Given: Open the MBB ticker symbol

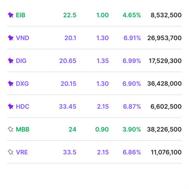Looking at the screenshot, I should tap(23, 129).
